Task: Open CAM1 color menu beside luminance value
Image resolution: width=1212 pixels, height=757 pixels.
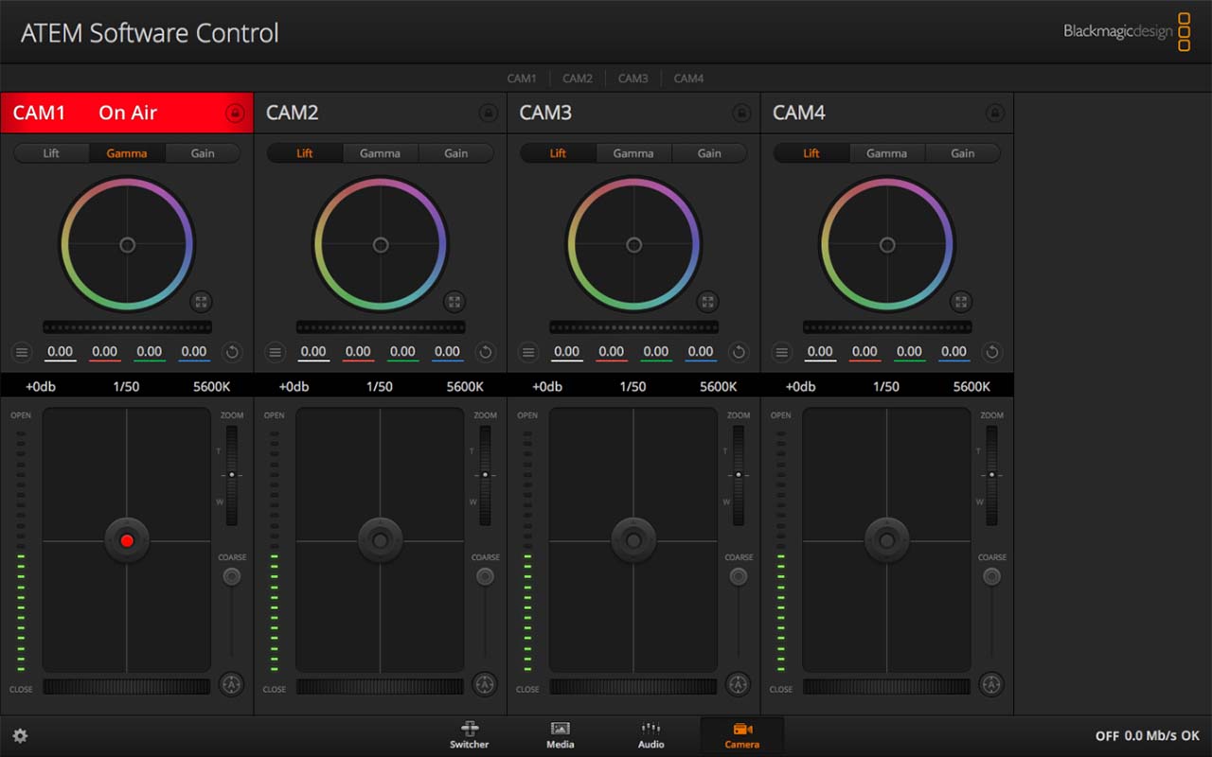Action: click(x=22, y=352)
